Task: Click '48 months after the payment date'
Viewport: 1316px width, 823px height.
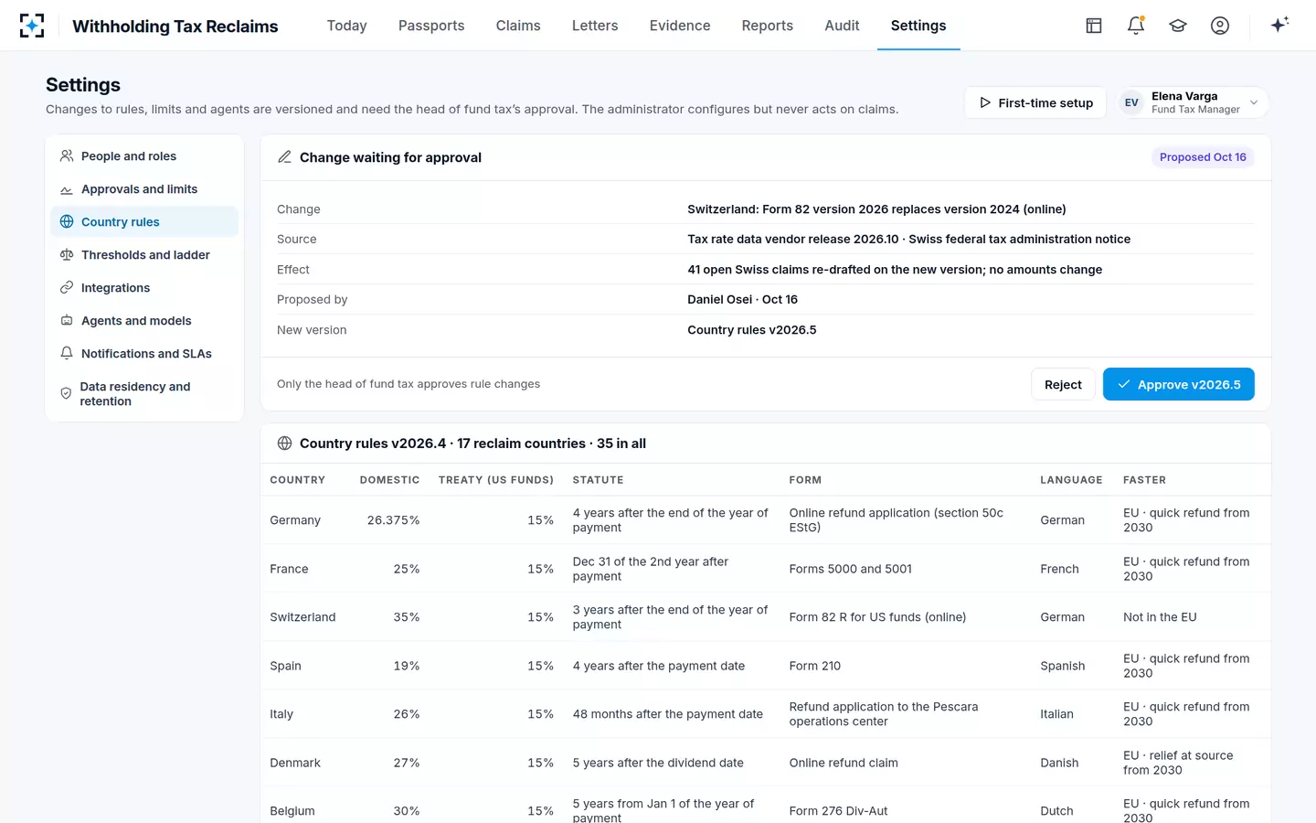Action: (x=668, y=714)
